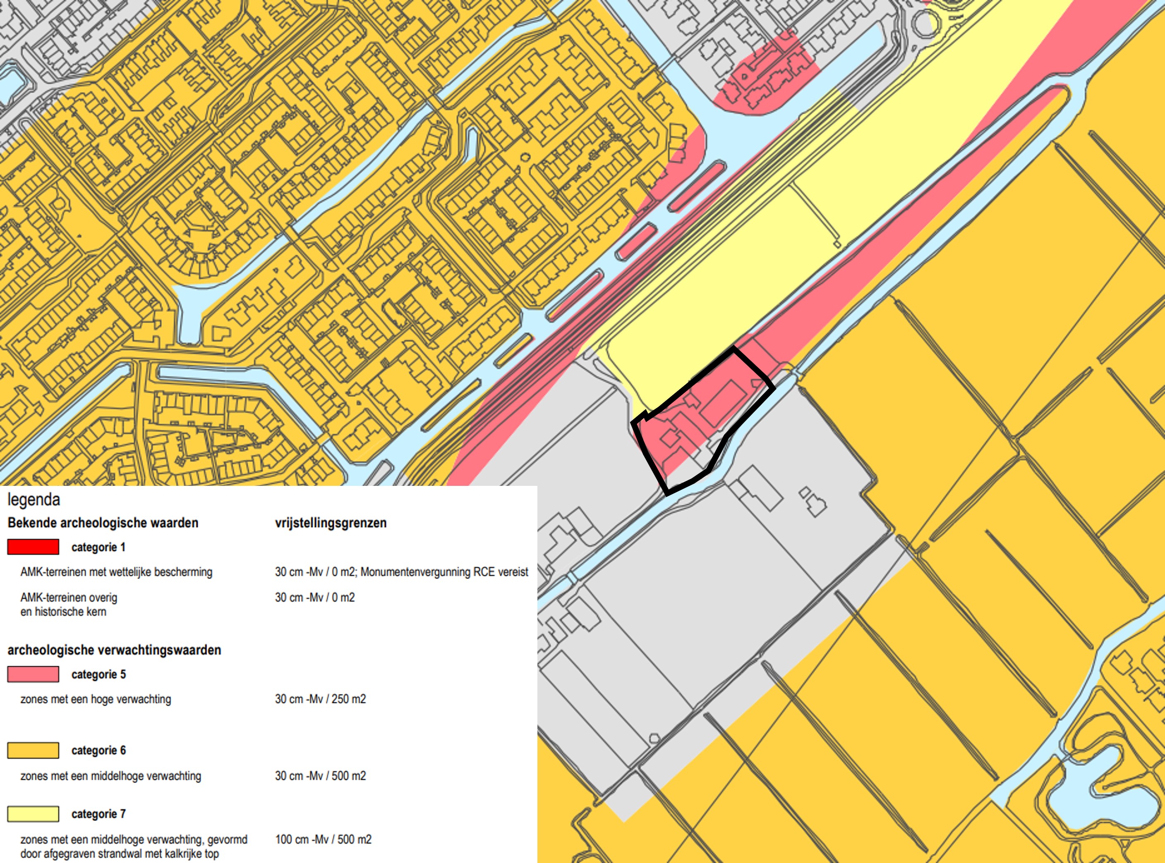This screenshot has height=863, width=1165.
Task: Click the 'en historische kern' line
Action: [63, 612]
